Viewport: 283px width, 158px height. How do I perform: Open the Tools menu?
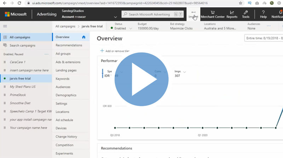pos(246,14)
